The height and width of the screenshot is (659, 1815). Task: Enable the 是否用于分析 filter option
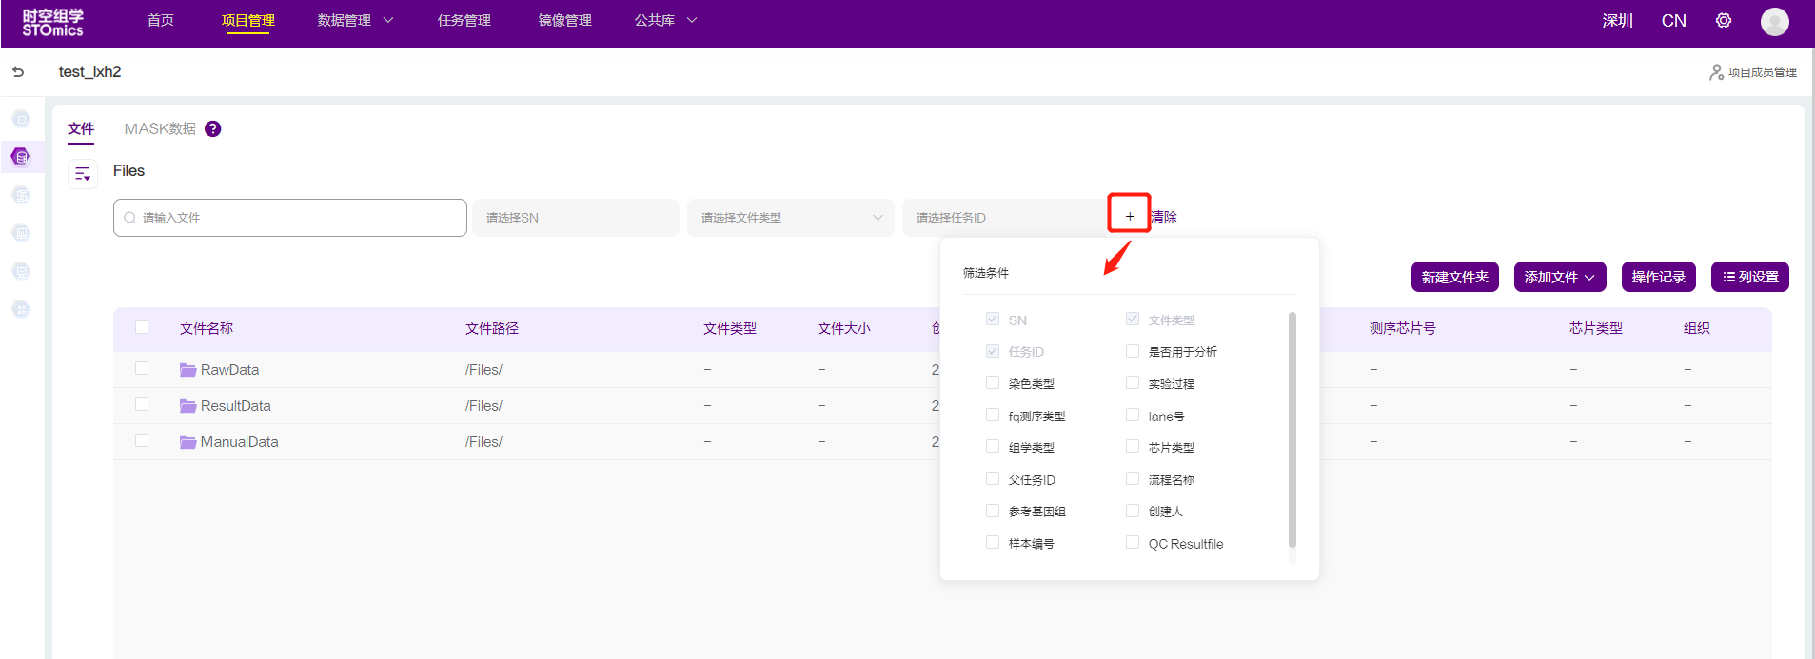pos(1133,351)
